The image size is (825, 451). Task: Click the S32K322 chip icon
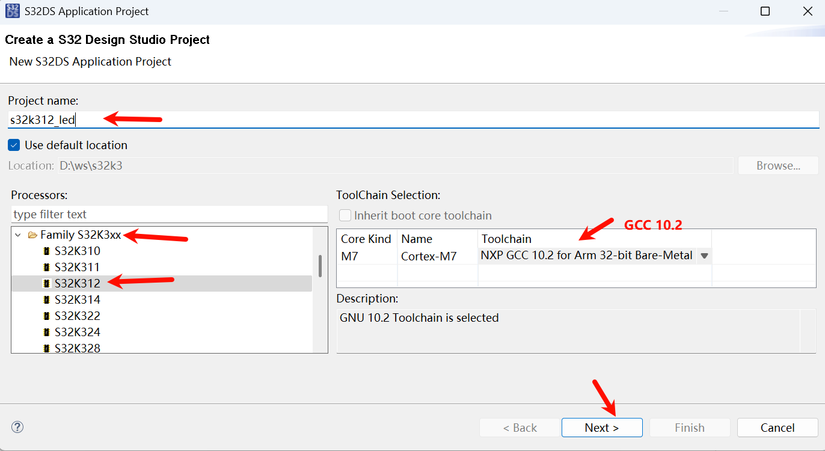46,316
